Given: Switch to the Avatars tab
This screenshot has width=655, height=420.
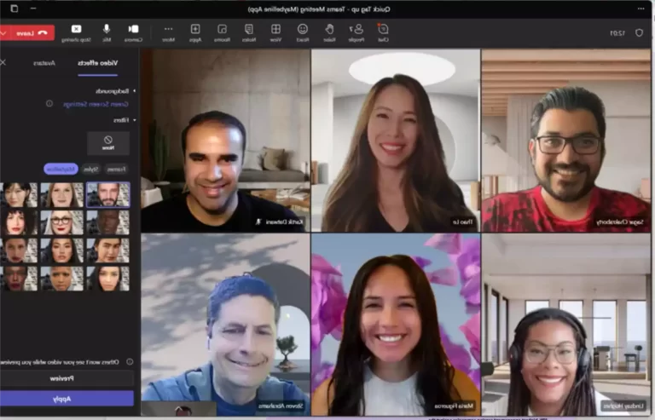Looking at the screenshot, I should [x=44, y=63].
